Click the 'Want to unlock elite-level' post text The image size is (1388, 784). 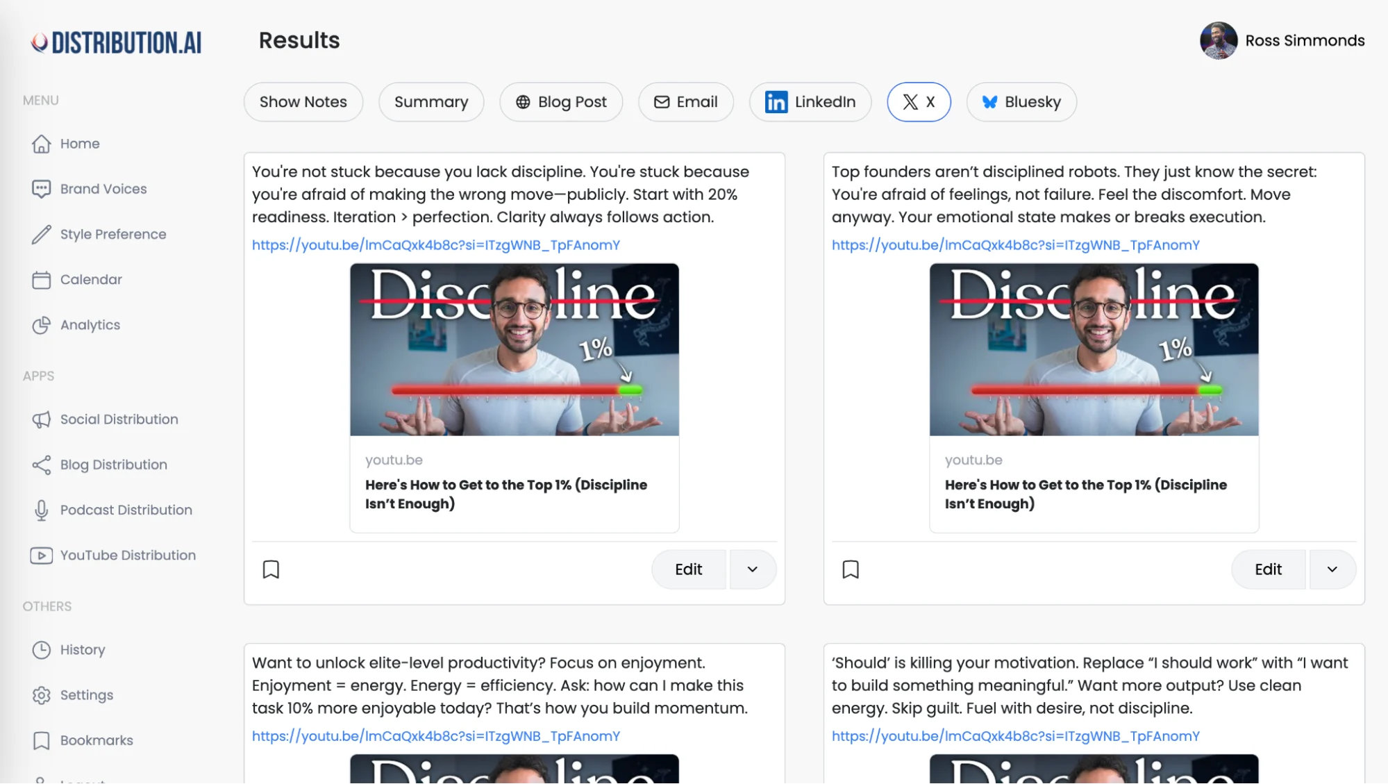coord(500,685)
